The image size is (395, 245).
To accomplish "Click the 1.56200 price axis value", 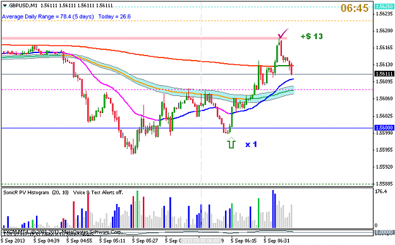I will coord(384,31).
